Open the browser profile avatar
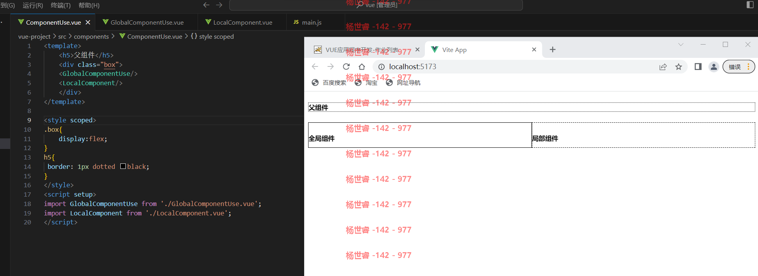The height and width of the screenshot is (276, 758). pos(714,67)
